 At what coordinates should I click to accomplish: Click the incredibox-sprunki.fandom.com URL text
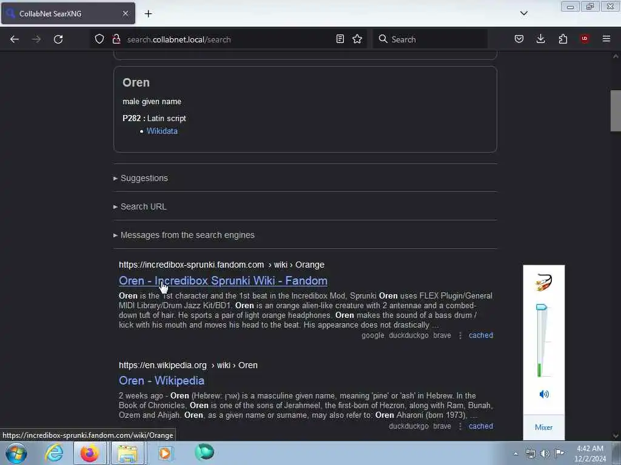click(191, 265)
